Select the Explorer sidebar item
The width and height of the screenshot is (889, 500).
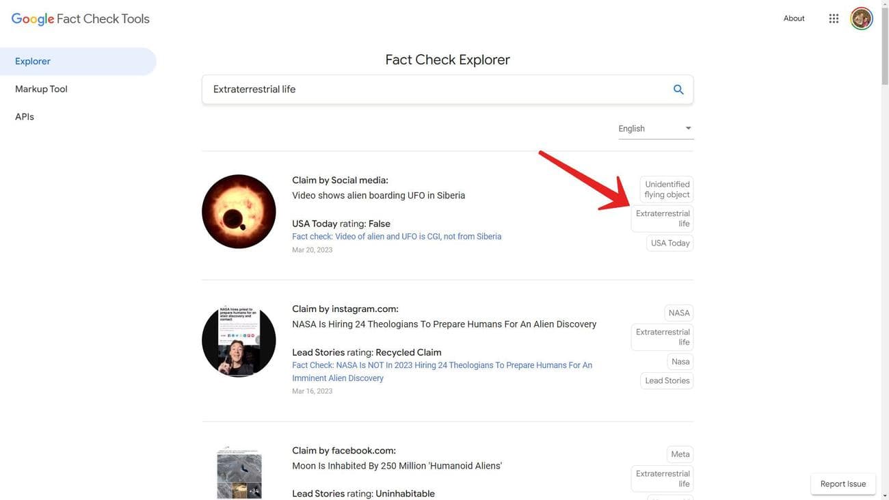click(31, 62)
